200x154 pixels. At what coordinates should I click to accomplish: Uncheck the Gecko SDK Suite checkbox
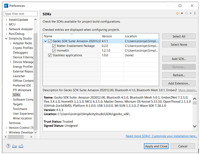[50, 41]
